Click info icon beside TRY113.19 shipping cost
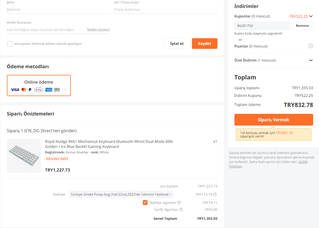Viewport: 319px width, 228px height. 215,194
